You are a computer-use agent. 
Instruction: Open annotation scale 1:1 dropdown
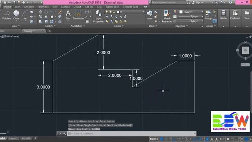coord(222,139)
